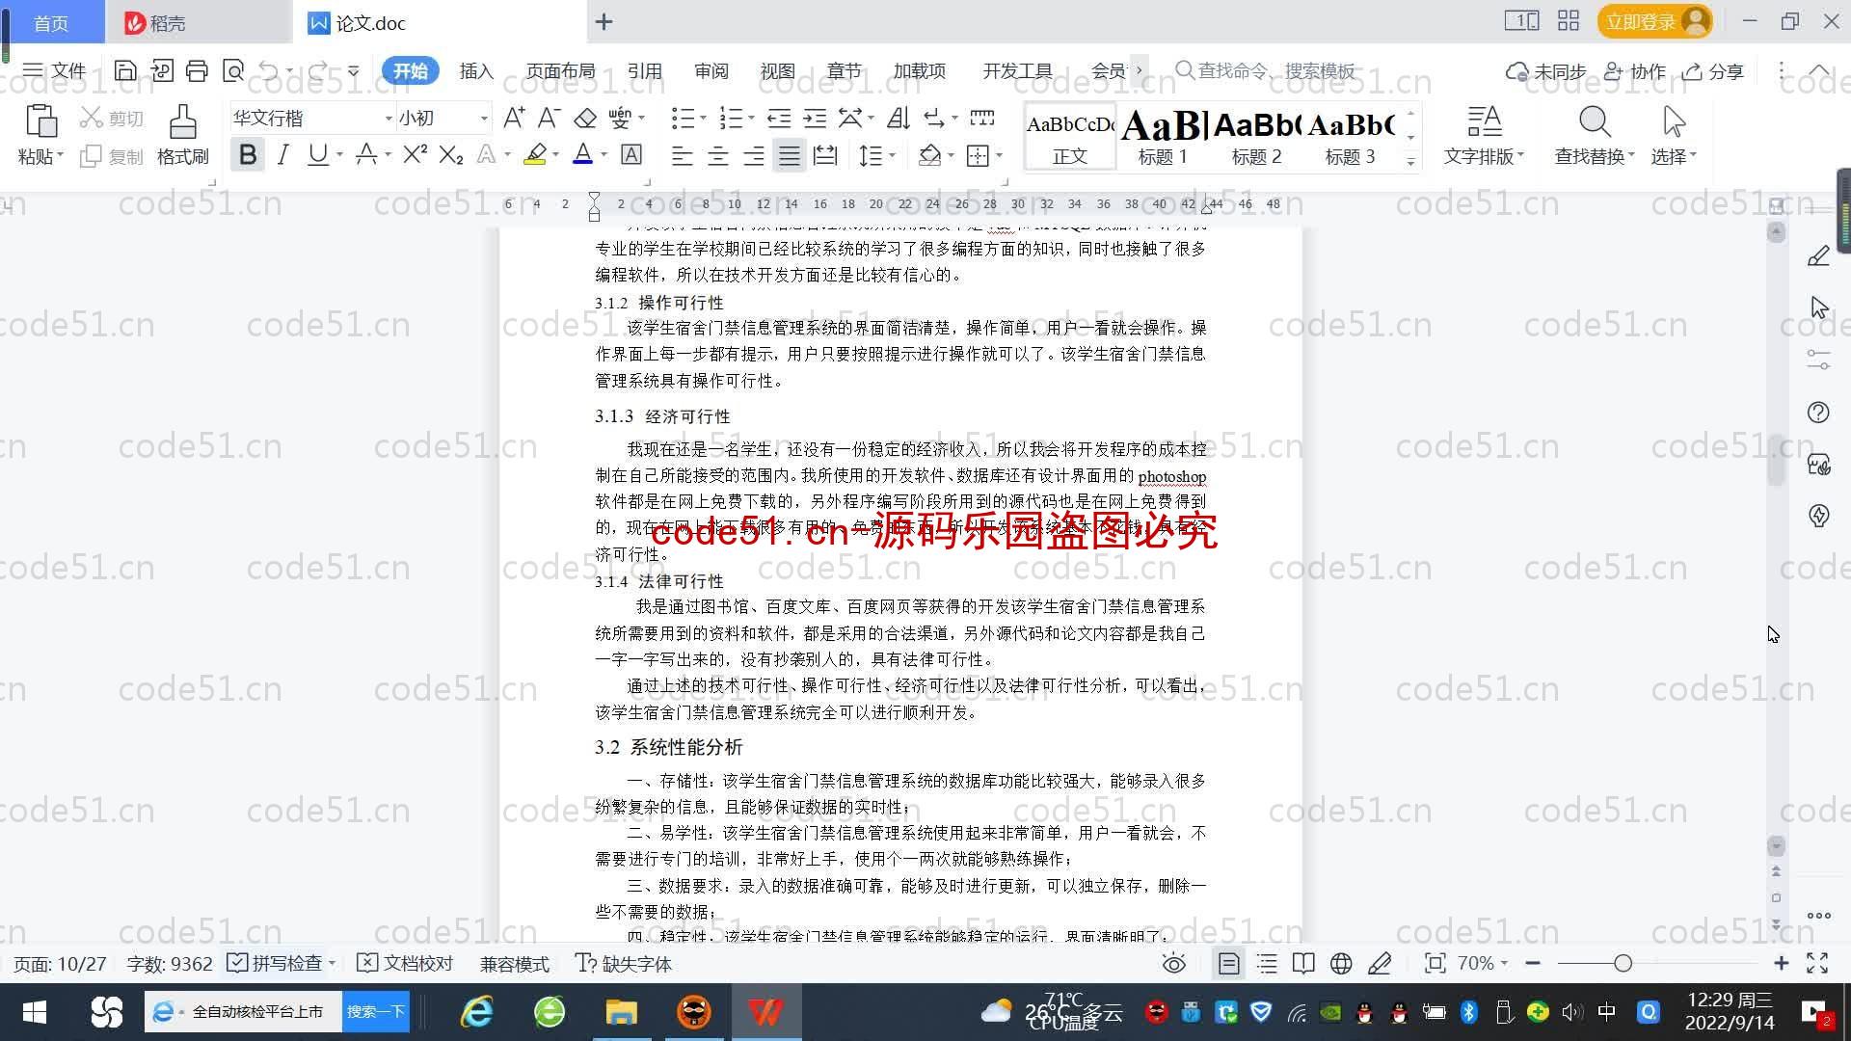The image size is (1851, 1041).
Task: Click the Bold formatting icon
Action: 248,155
